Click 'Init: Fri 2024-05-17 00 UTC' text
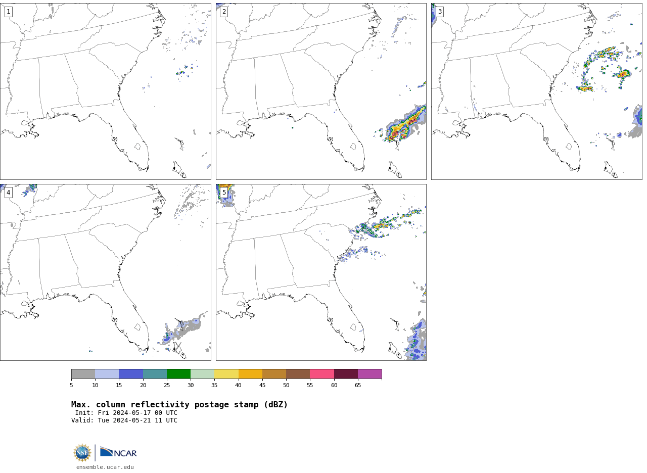 126,413
